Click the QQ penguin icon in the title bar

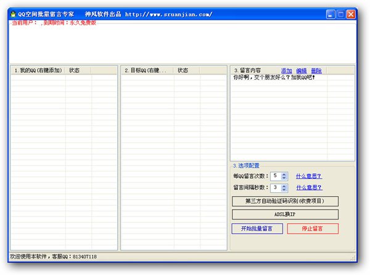click(13, 14)
